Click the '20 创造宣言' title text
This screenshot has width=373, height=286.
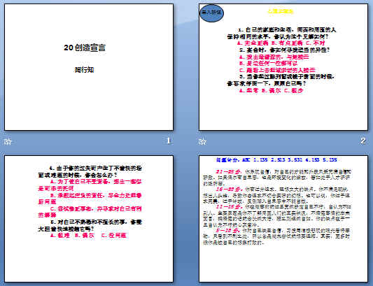tap(85, 48)
